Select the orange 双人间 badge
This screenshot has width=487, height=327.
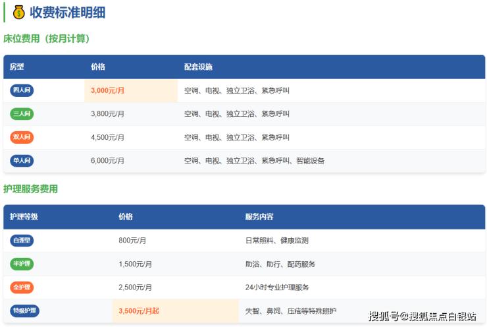tap(22, 137)
